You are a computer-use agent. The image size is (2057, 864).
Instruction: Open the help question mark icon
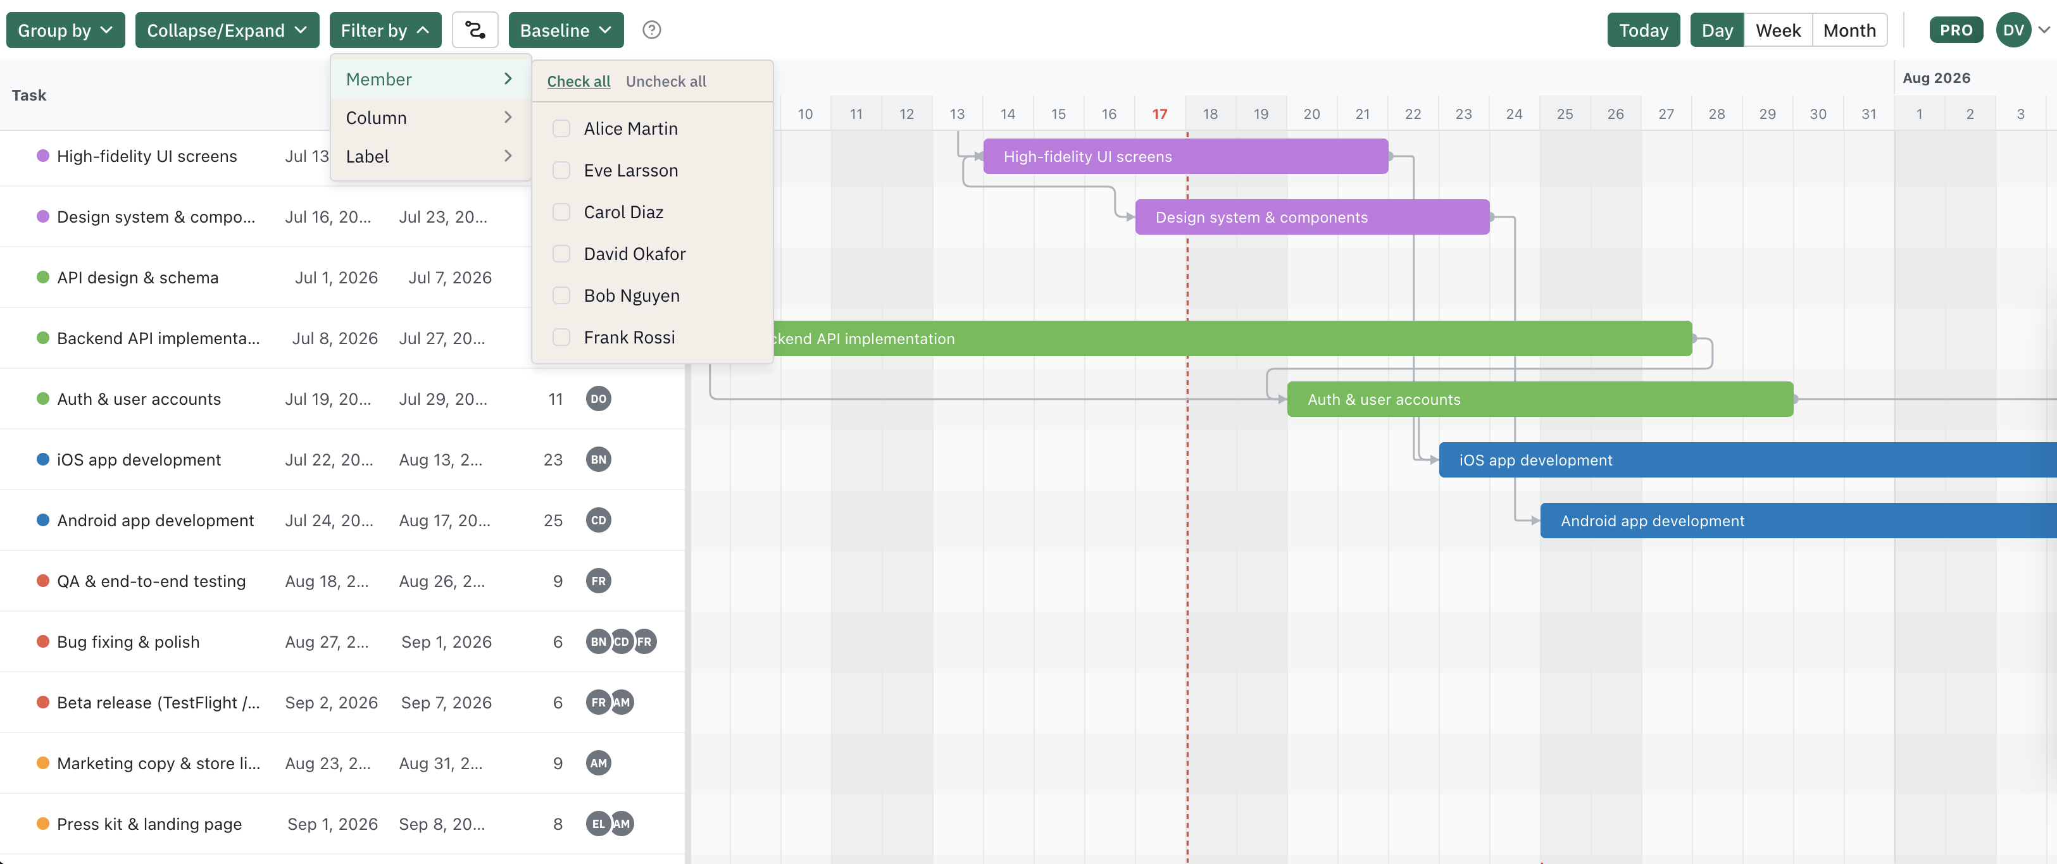[652, 30]
